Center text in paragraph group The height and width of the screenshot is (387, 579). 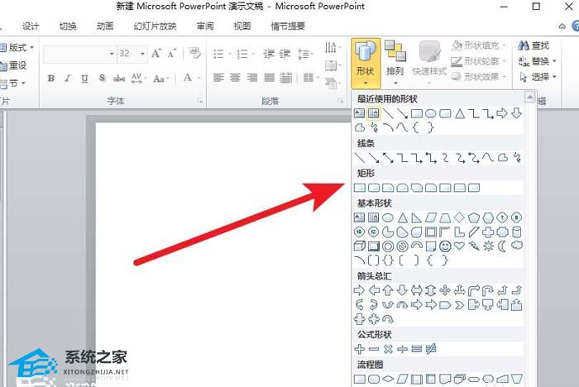coord(235,78)
